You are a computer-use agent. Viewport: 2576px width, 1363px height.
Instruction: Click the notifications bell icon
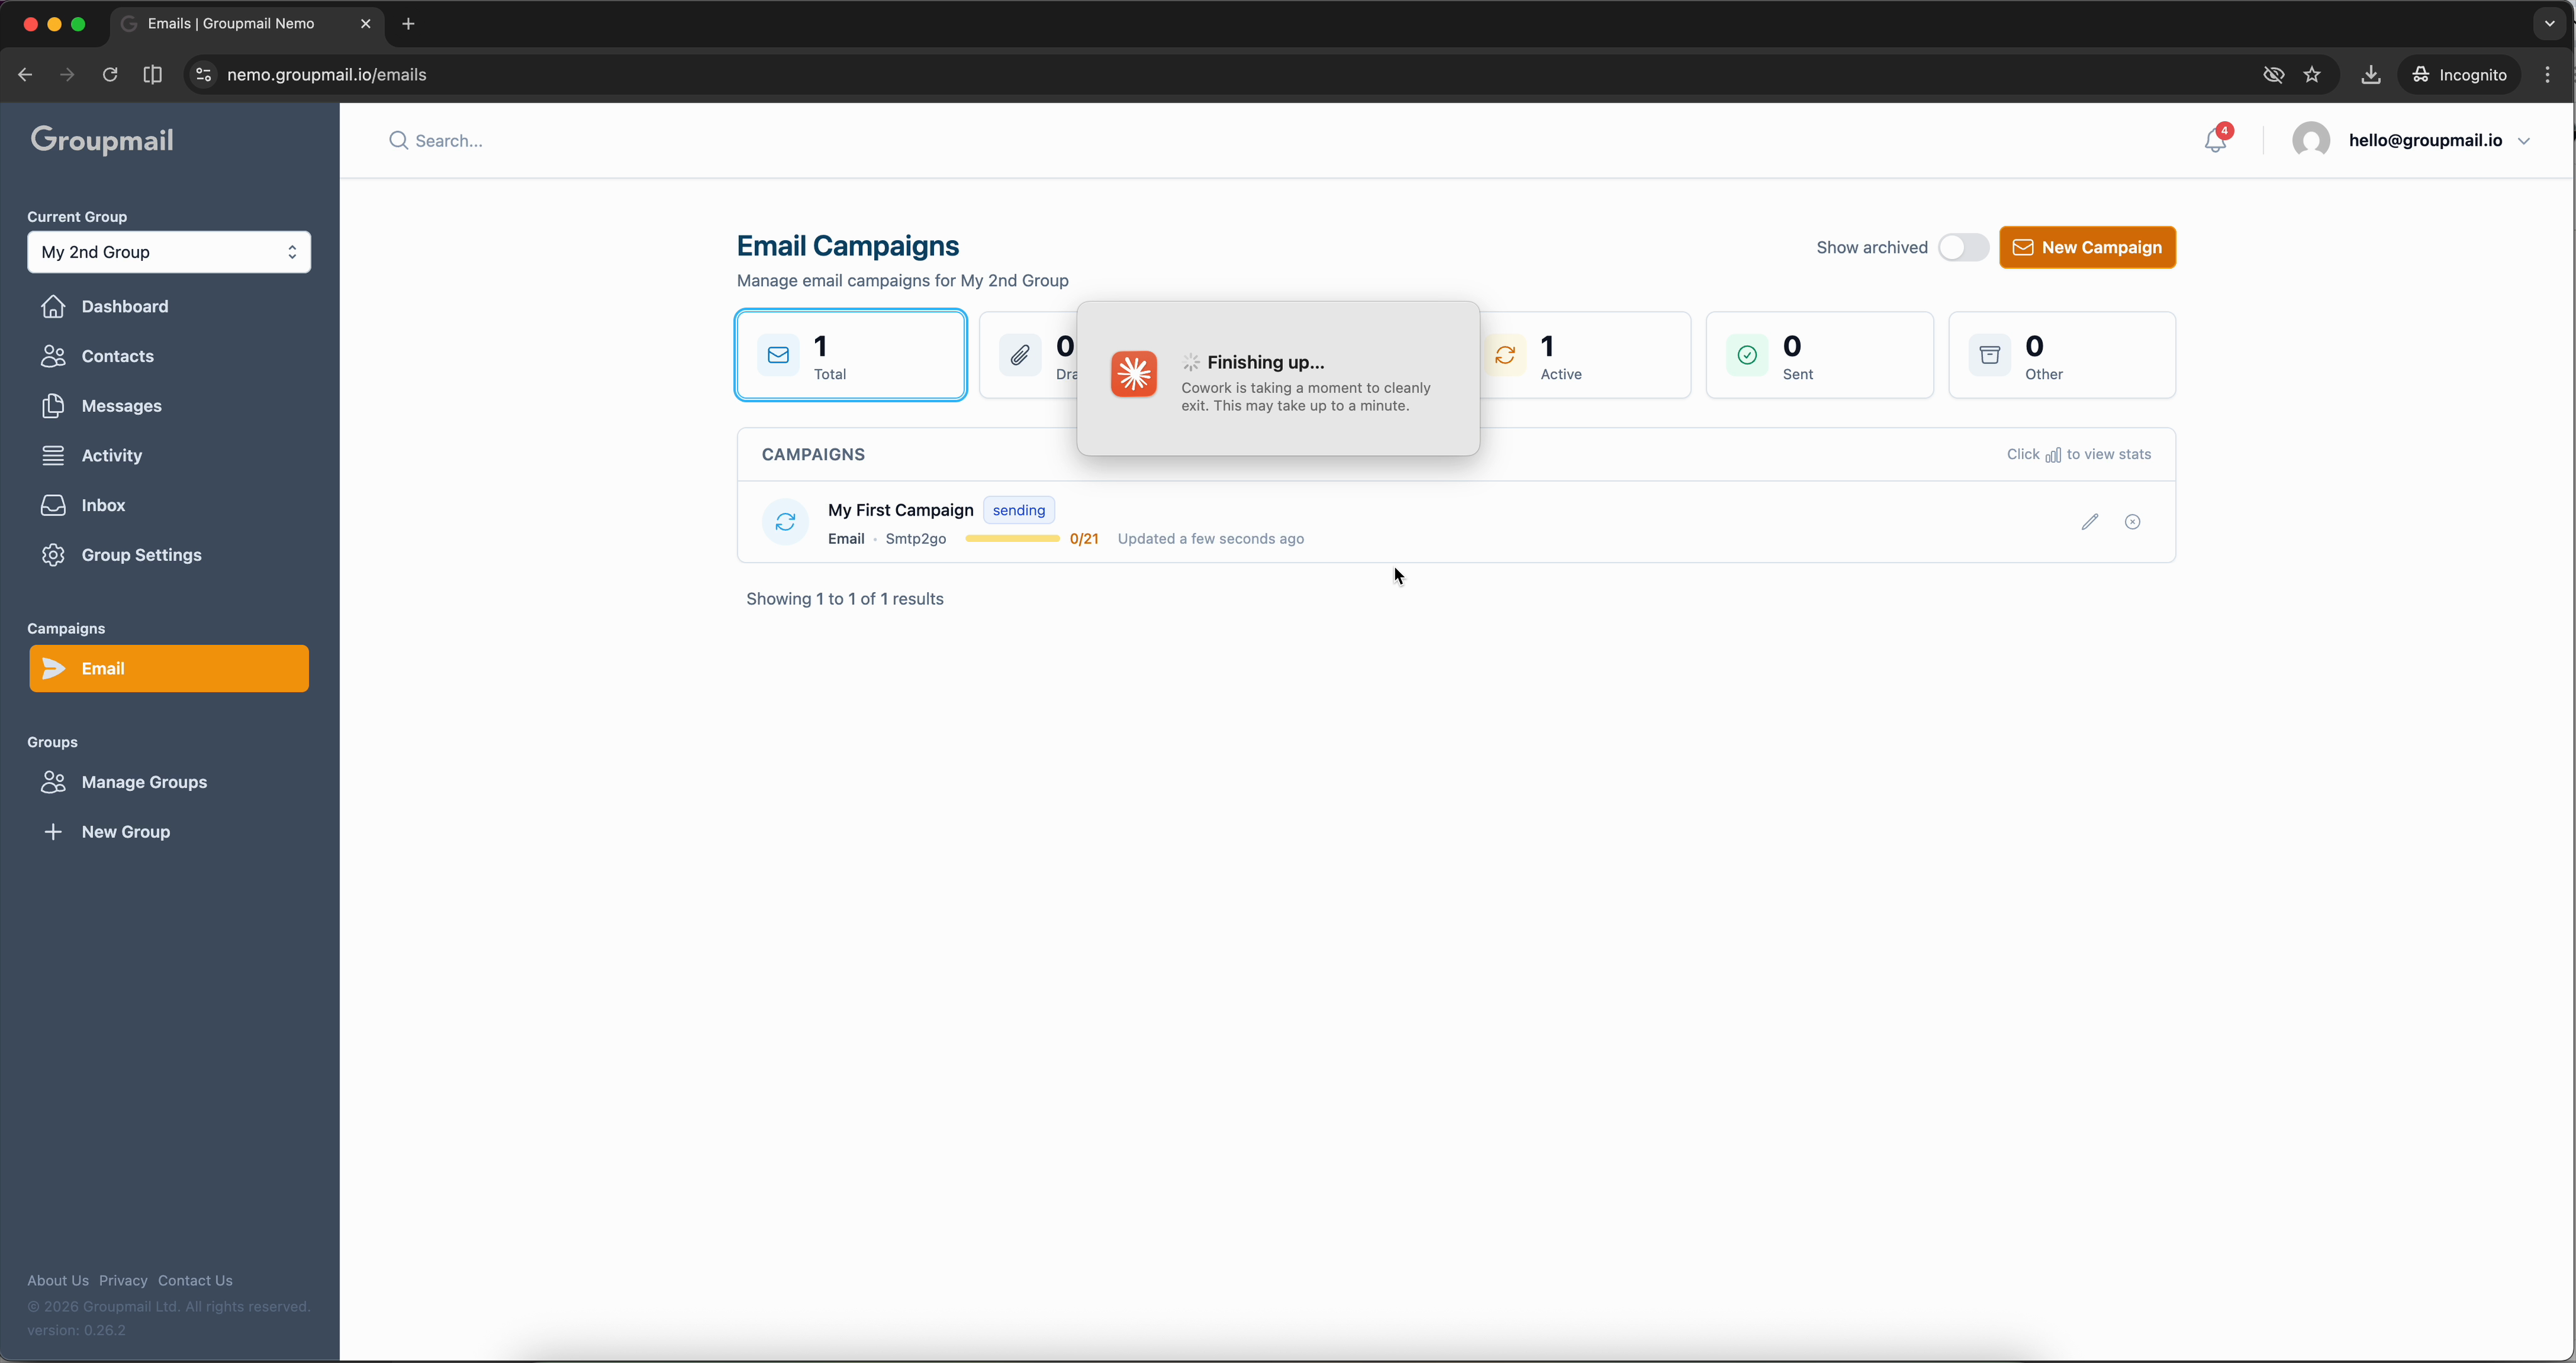tap(2215, 141)
